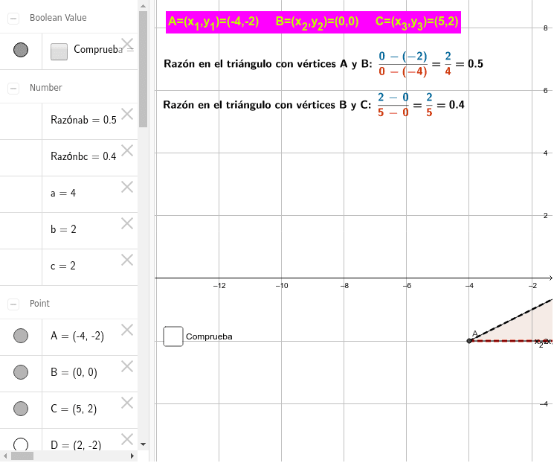Image resolution: width=554 pixels, height=463 pixels.
Task: Delete the Razónbc = 0.4 entry
Action: point(127,150)
